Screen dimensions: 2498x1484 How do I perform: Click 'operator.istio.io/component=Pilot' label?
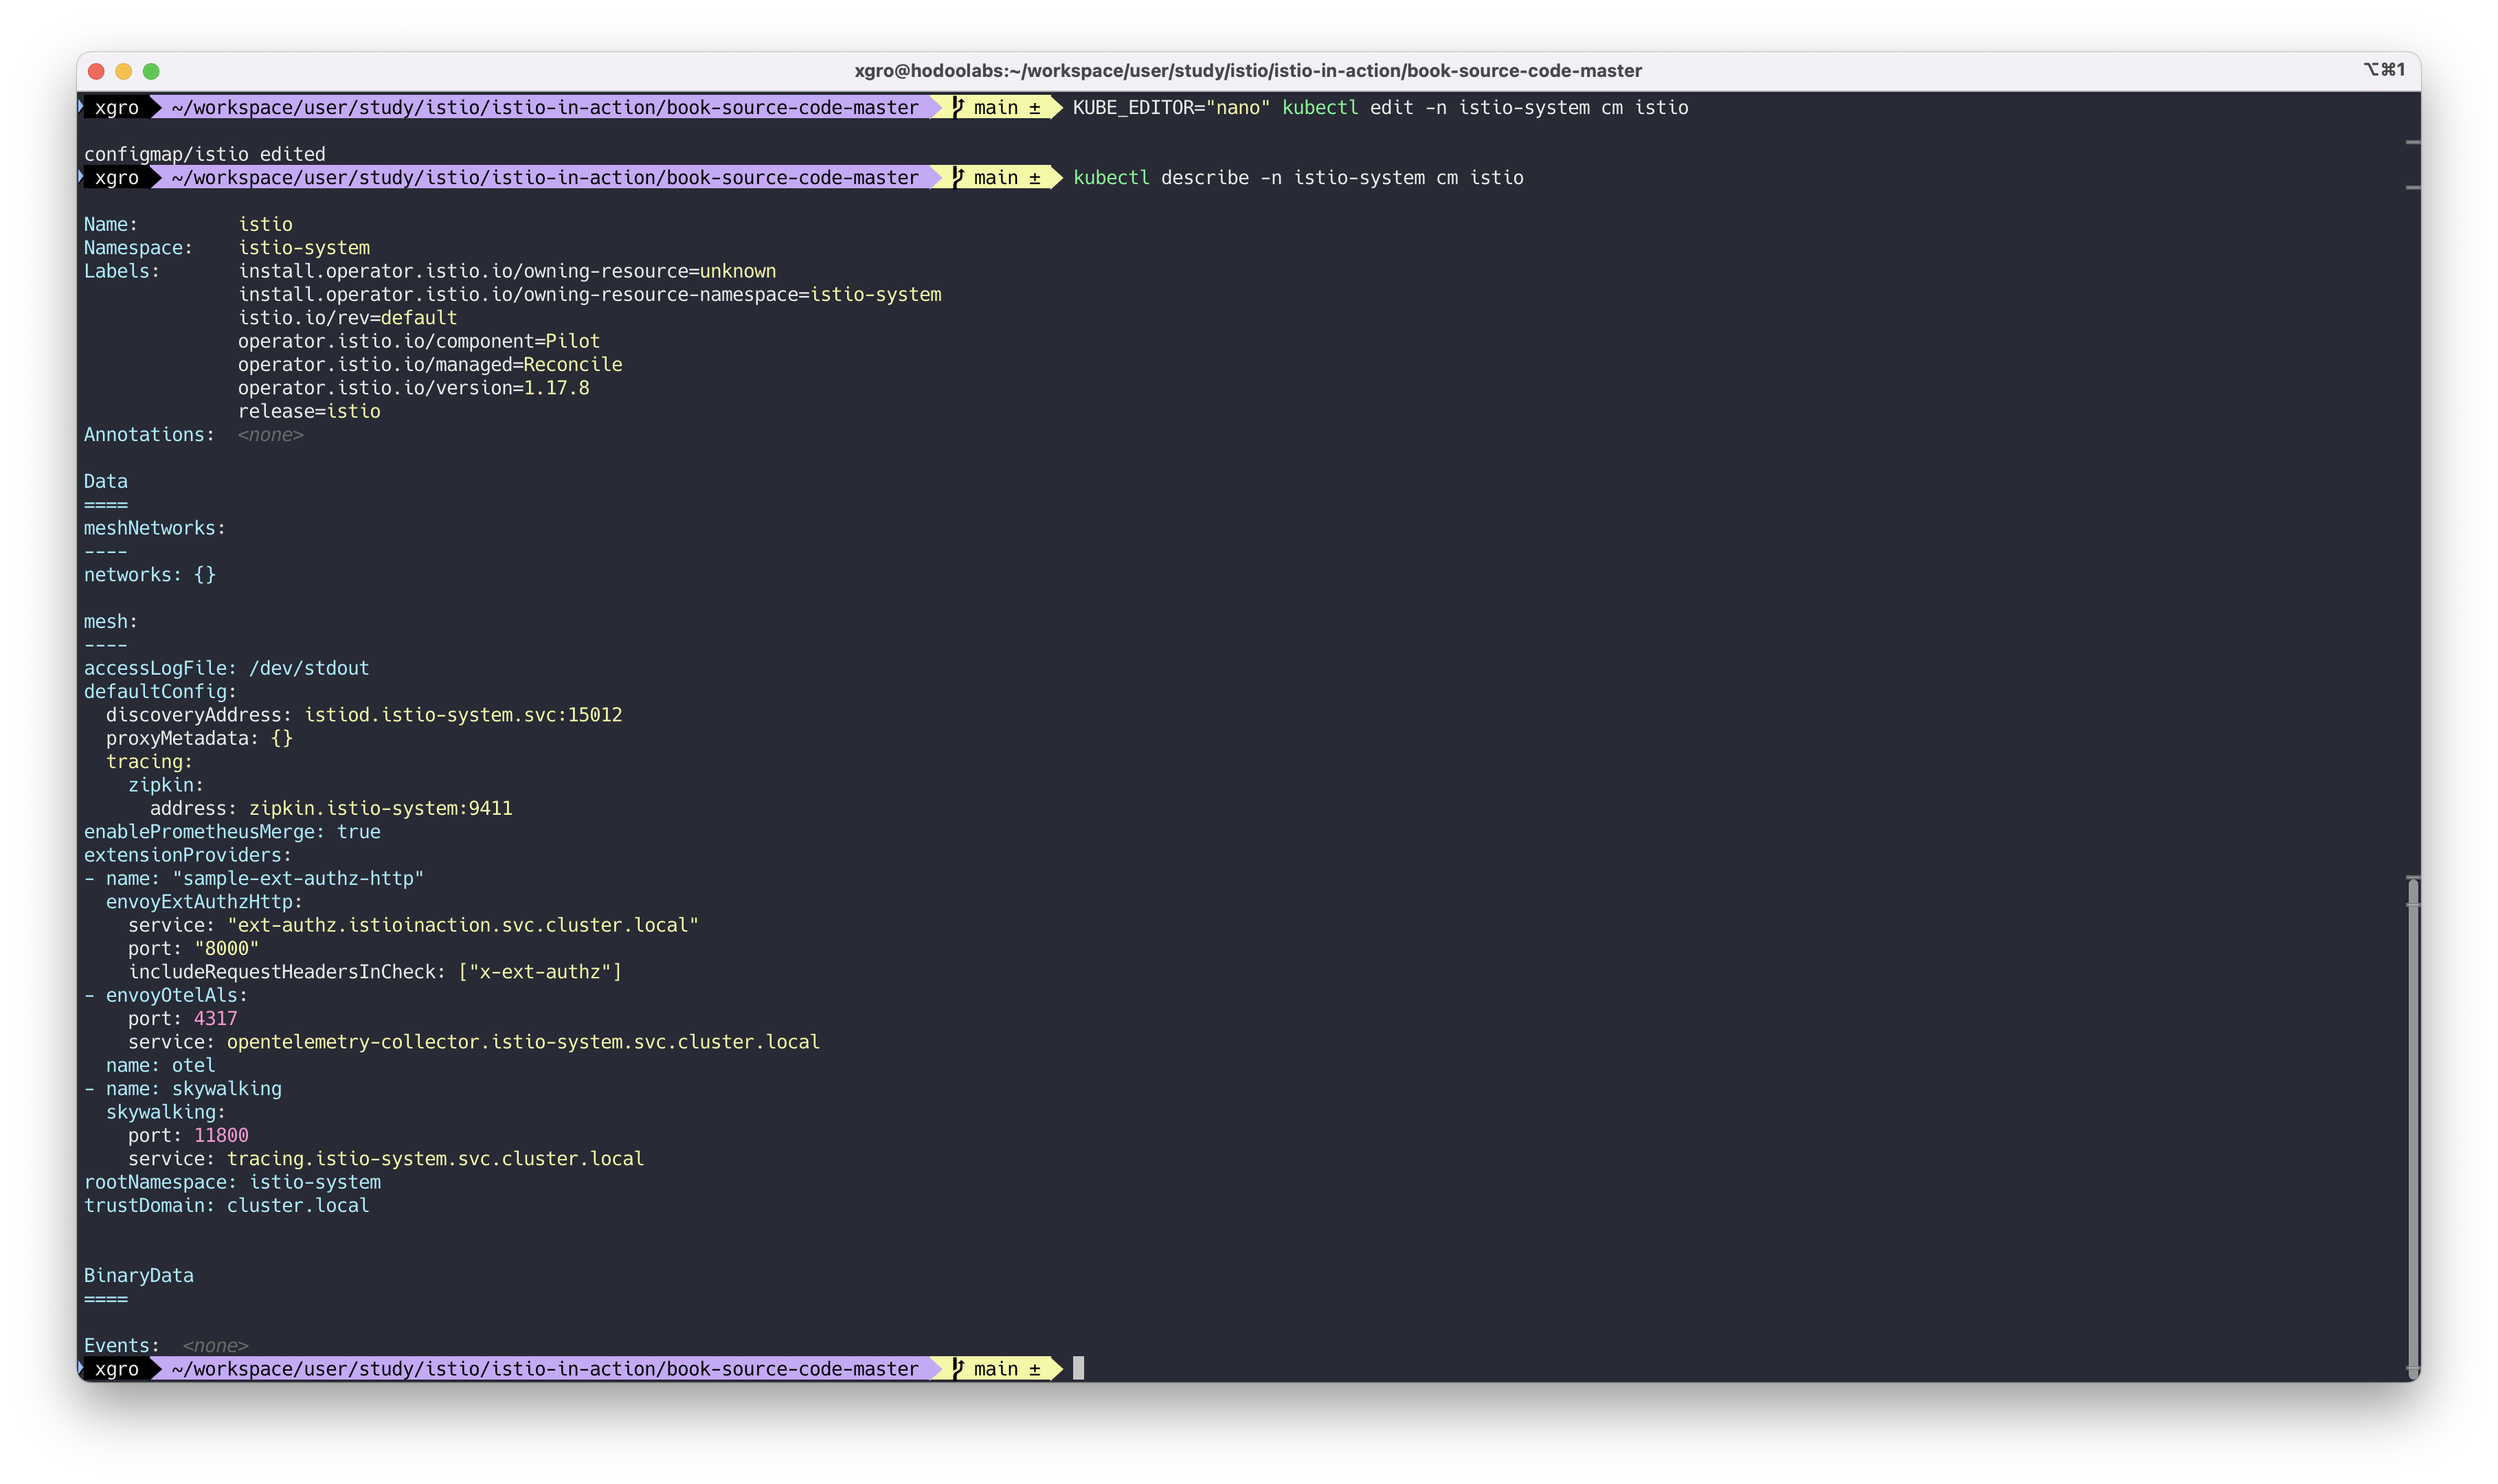pos(419,341)
